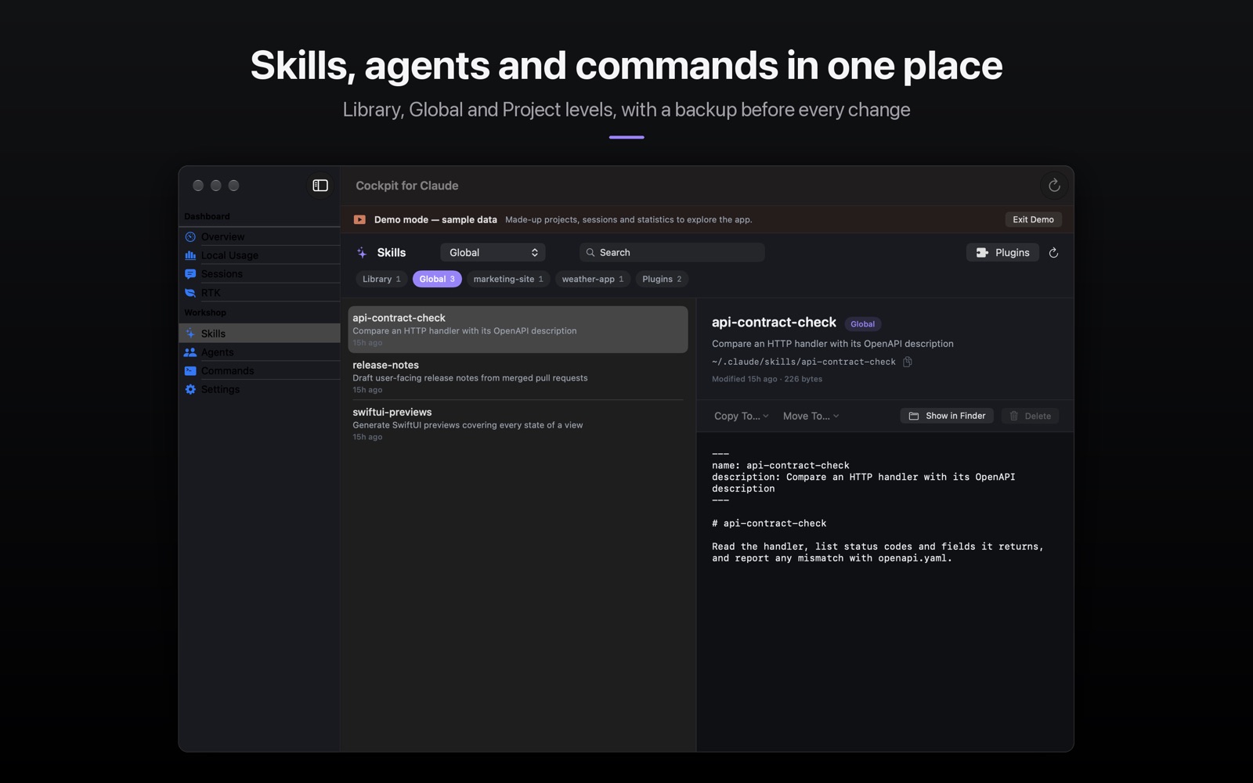Open the Global scope dropdown
The width and height of the screenshot is (1253, 783).
tap(493, 253)
